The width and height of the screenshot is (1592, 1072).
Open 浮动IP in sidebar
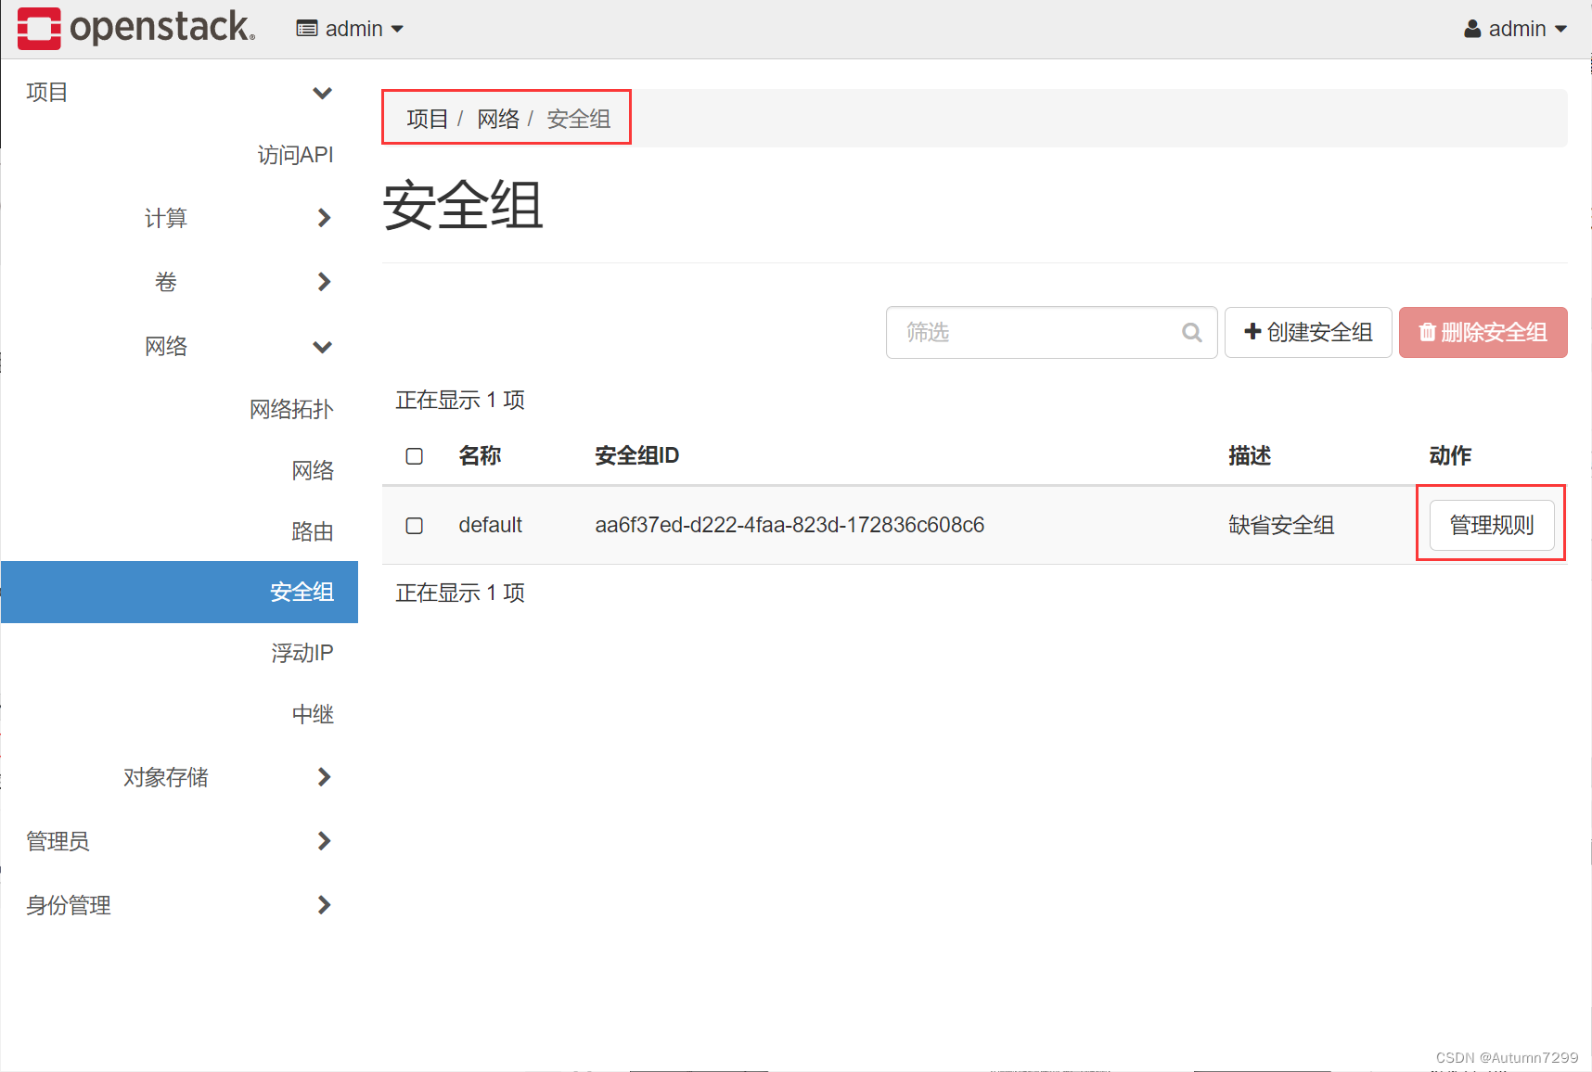tap(302, 653)
